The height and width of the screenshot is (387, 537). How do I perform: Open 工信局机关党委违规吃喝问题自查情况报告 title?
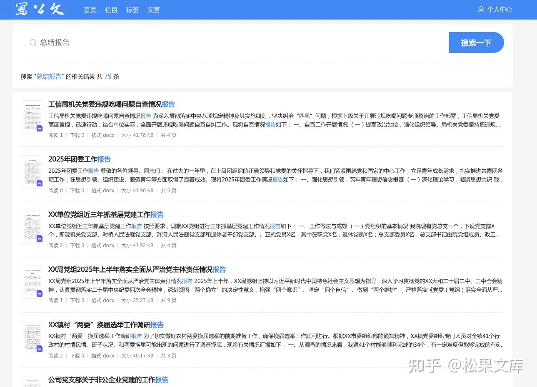coord(112,104)
